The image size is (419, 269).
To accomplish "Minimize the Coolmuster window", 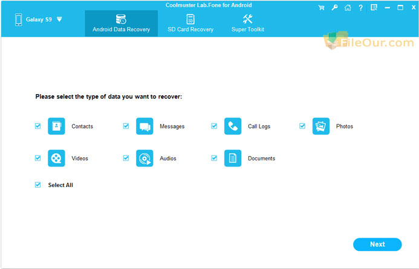I will click(x=387, y=8).
